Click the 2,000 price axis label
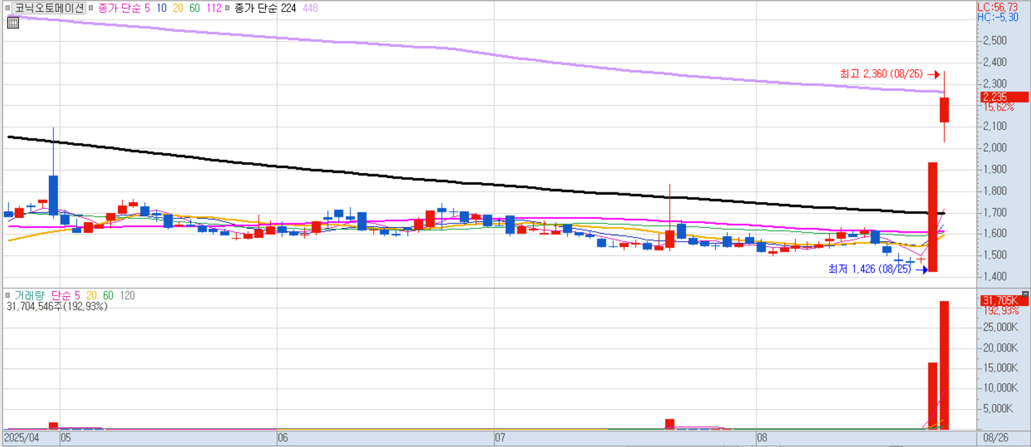Image resolution: width=1031 pixels, height=447 pixels. tap(995, 147)
